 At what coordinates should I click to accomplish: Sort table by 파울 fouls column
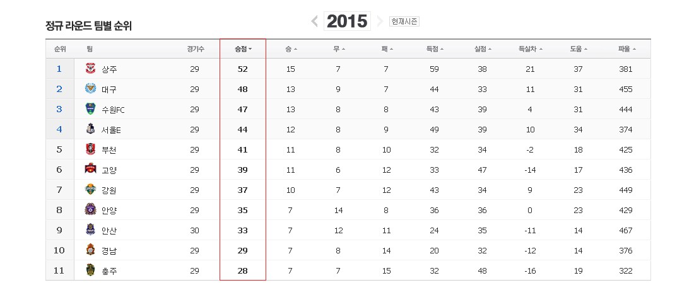pos(626,49)
